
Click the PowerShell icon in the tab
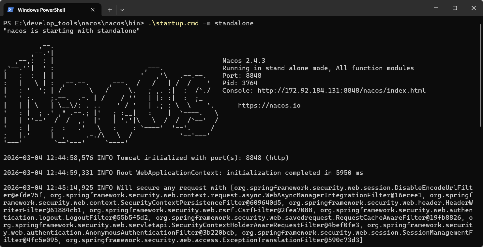[10, 10]
